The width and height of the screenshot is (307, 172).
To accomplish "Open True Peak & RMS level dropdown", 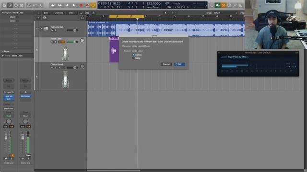I will click(x=238, y=57).
